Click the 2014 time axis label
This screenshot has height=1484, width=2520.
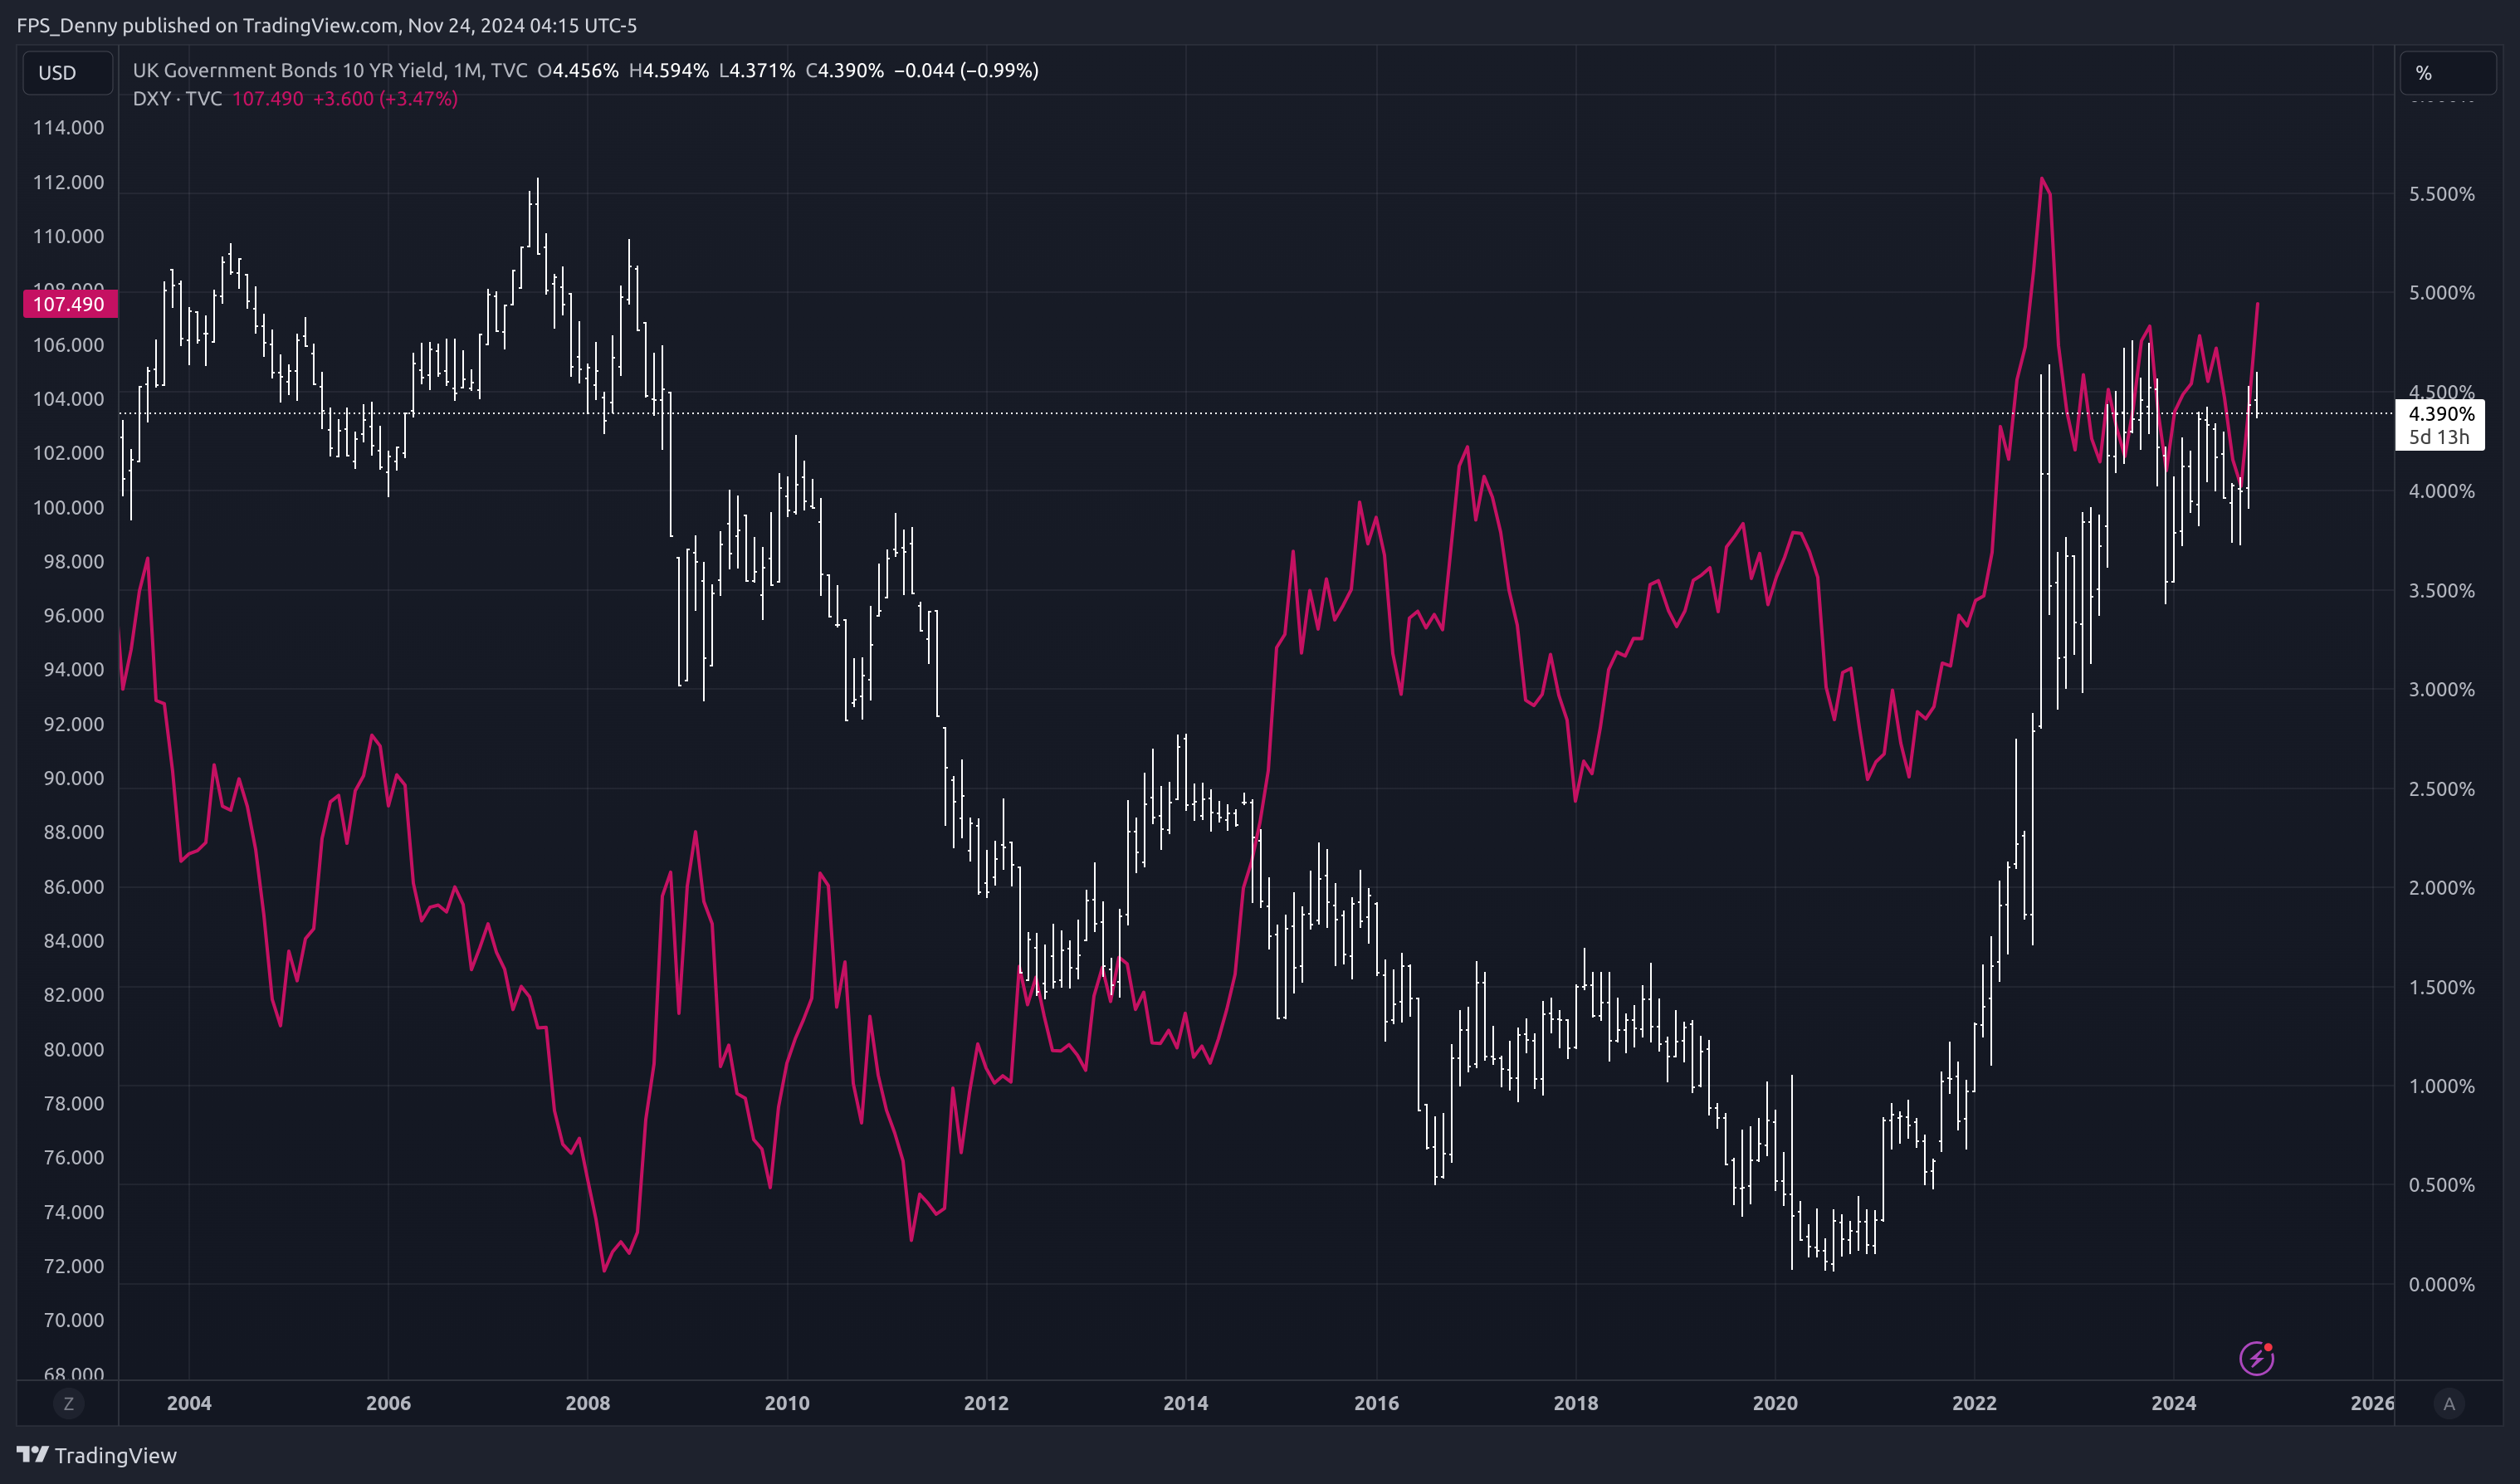(1185, 1403)
